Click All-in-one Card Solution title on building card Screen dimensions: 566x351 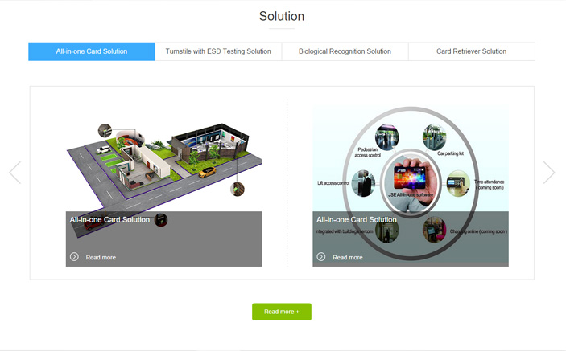[x=109, y=219]
